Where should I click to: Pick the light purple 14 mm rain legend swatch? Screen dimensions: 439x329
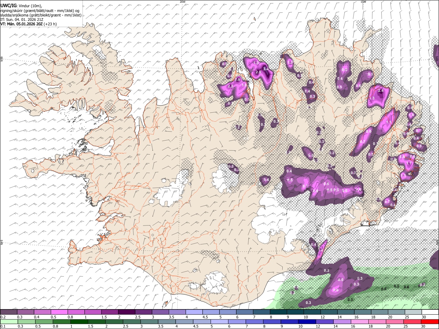pyautogui.click(x=342, y=322)
